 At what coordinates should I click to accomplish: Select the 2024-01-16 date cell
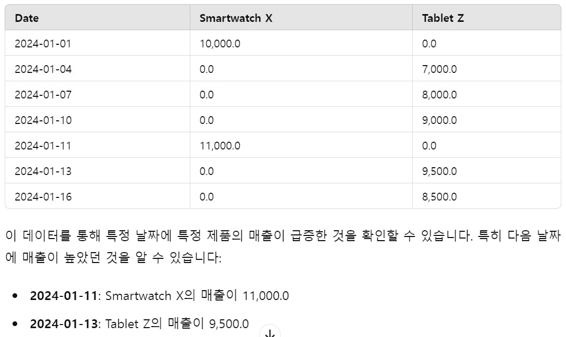click(43, 197)
